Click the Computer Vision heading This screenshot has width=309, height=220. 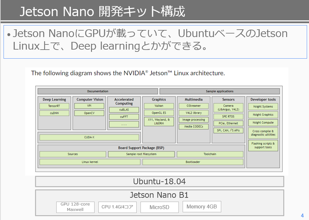(90, 100)
